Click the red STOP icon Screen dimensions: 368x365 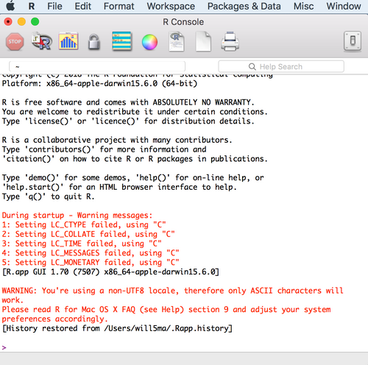point(15,42)
